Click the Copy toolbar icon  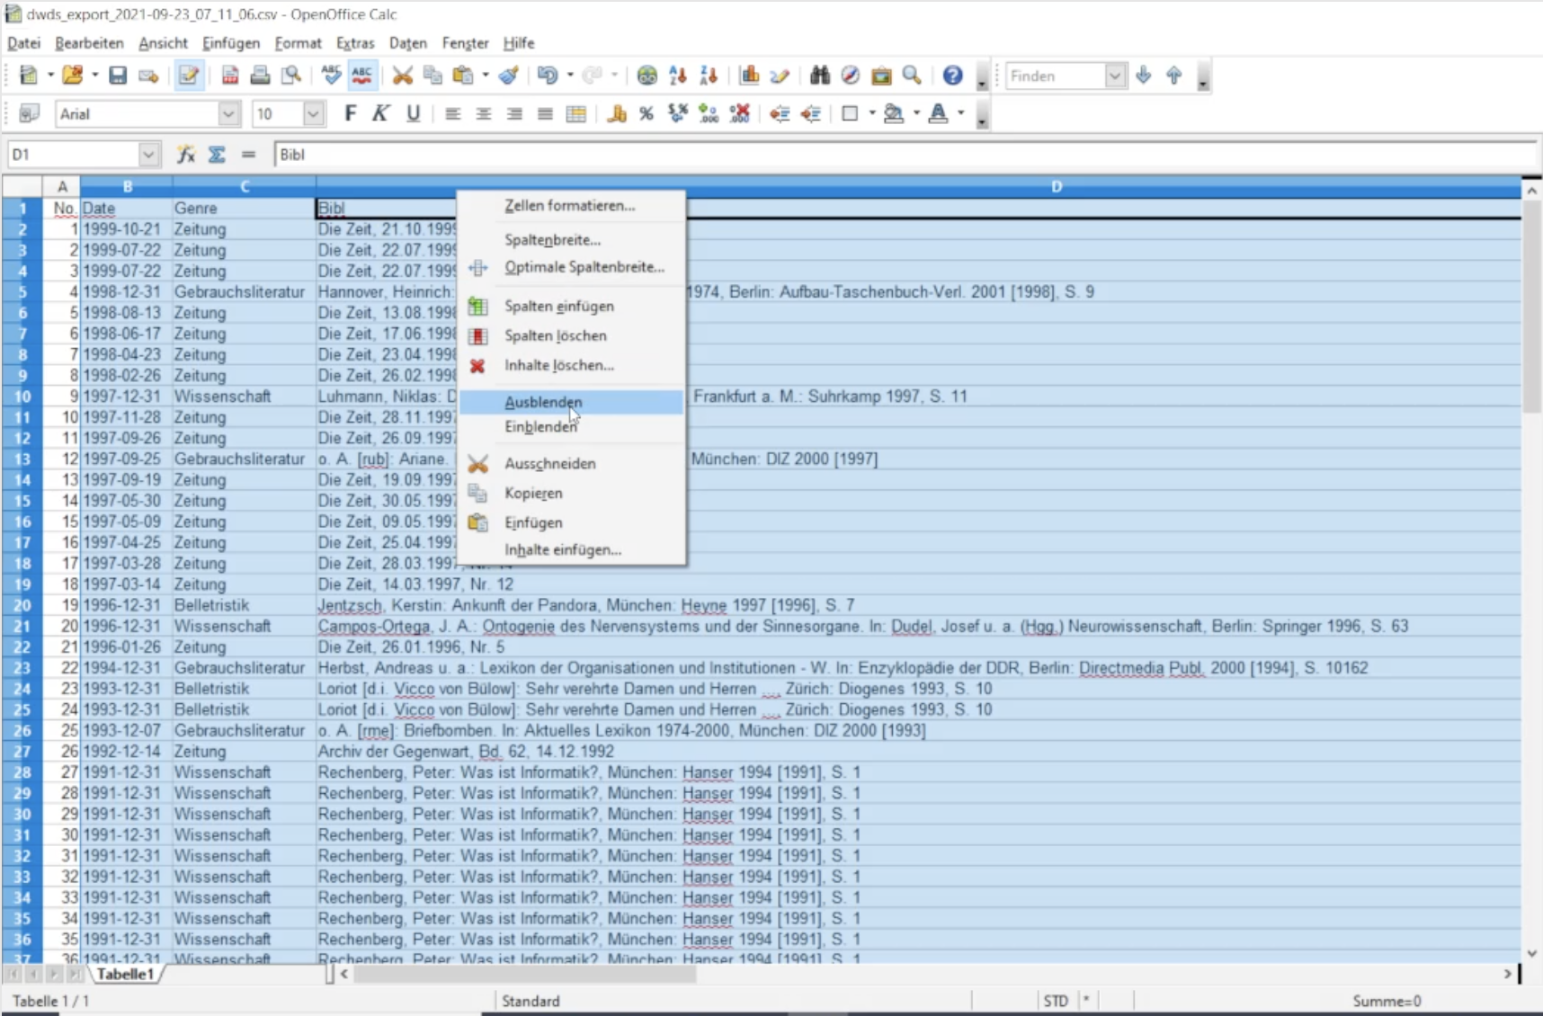tap(433, 76)
